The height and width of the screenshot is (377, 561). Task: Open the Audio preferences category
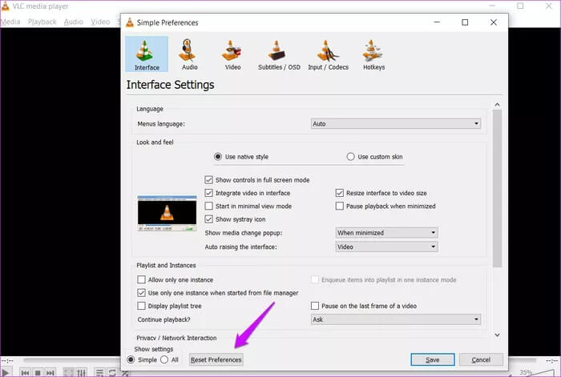tap(189, 54)
